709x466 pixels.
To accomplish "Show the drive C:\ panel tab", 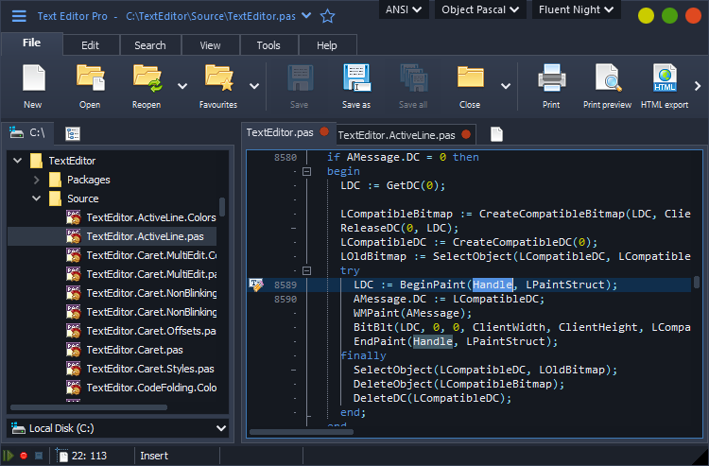I will pos(27,132).
